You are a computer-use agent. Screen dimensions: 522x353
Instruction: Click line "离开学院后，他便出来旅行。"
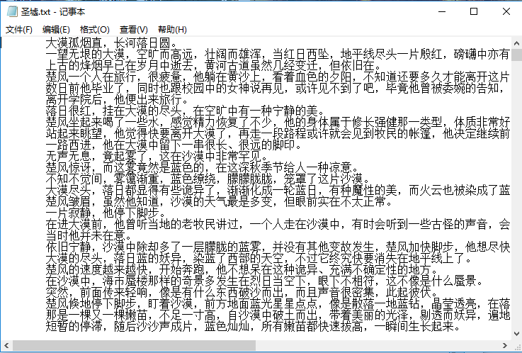(x=118, y=99)
